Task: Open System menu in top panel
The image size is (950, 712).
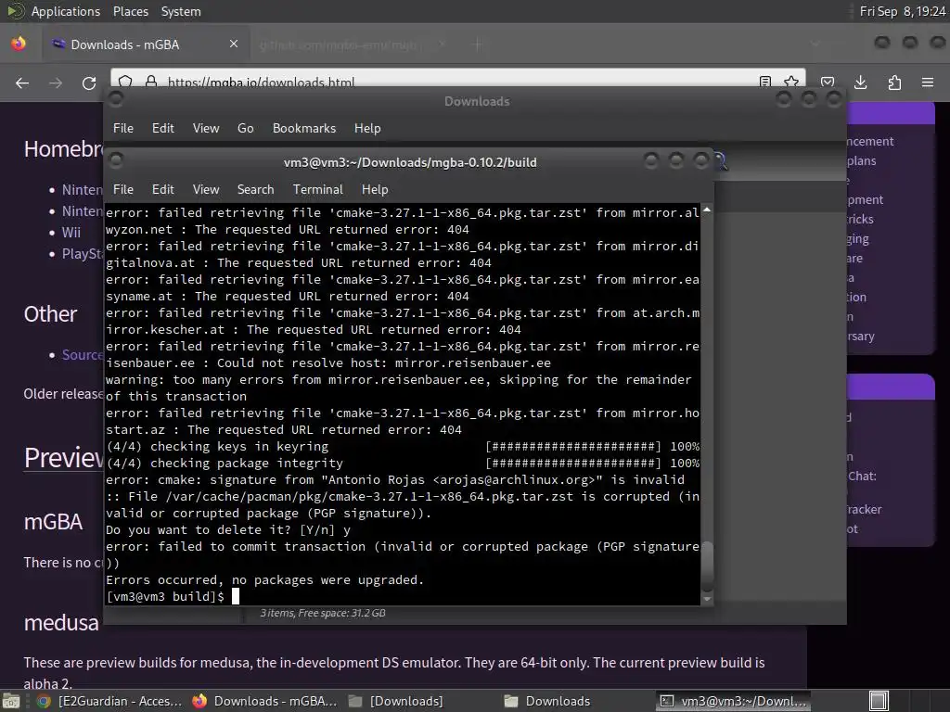Action: pos(181,11)
